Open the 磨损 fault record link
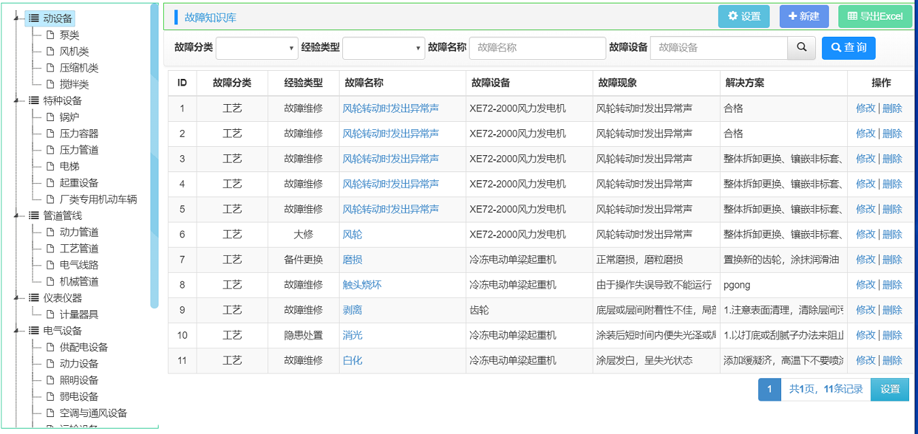This screenshot has height=434, width=918. point(353,259)
